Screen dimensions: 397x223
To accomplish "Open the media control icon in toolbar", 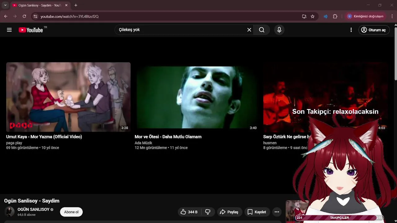I will click(x=325, y=16).
